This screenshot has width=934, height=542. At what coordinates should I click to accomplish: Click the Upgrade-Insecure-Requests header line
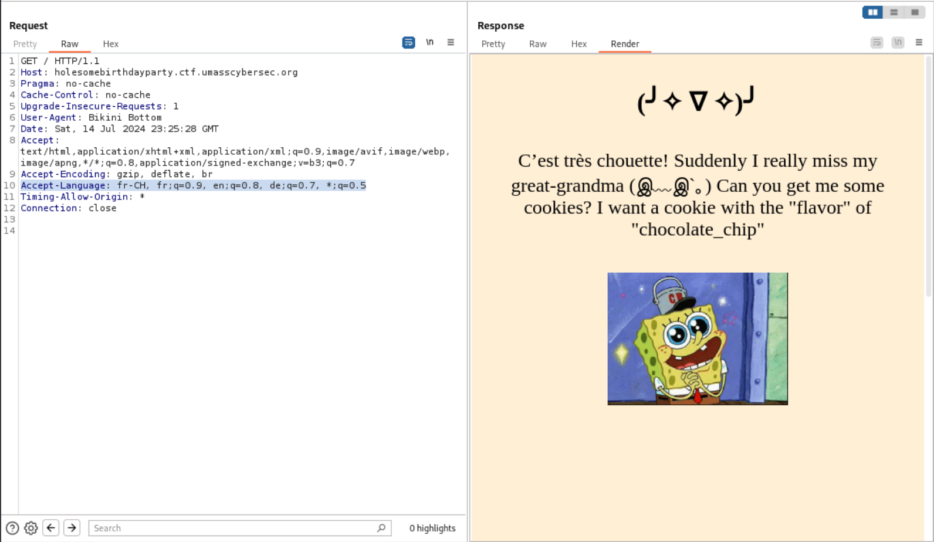[x=100, y=106]
